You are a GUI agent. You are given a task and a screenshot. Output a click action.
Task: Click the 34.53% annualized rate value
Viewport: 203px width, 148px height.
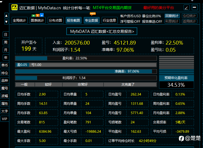click(x=176, y=85)
